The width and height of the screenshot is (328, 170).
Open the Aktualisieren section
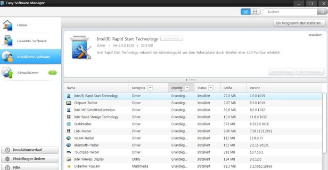click(30, 73)
